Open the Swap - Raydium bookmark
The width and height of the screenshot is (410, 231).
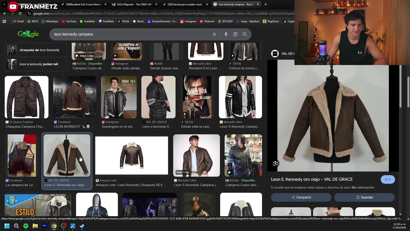(x=248, y=21)
